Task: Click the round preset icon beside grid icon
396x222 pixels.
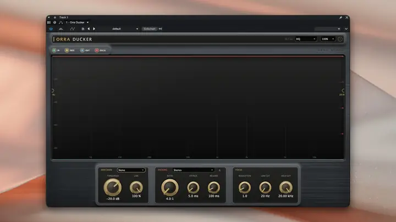Action: coord(54,22)
